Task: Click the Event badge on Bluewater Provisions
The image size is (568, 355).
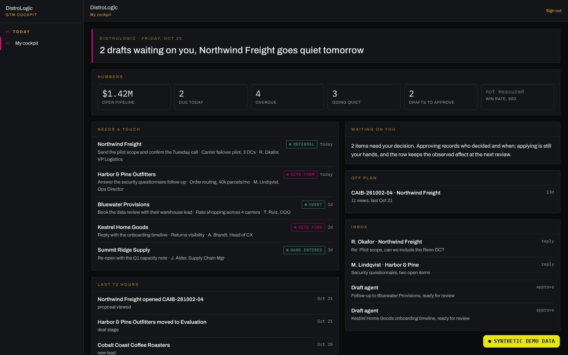Action: [313, 204]
